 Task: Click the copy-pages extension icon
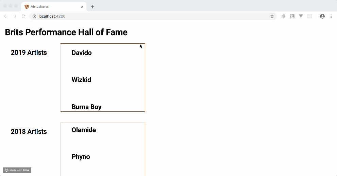pos(283,16)
